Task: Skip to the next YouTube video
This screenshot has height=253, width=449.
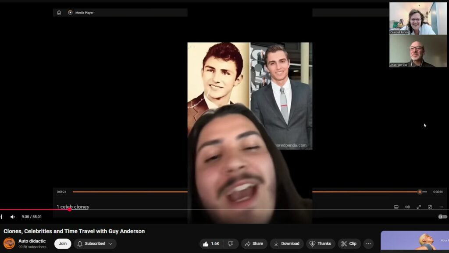Action: pos(1,217)
